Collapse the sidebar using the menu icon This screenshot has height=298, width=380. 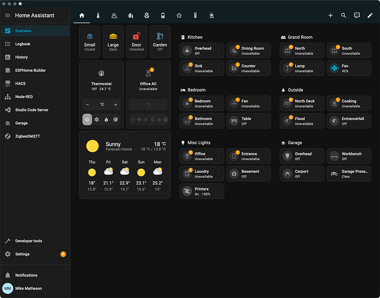coord(8,15)
